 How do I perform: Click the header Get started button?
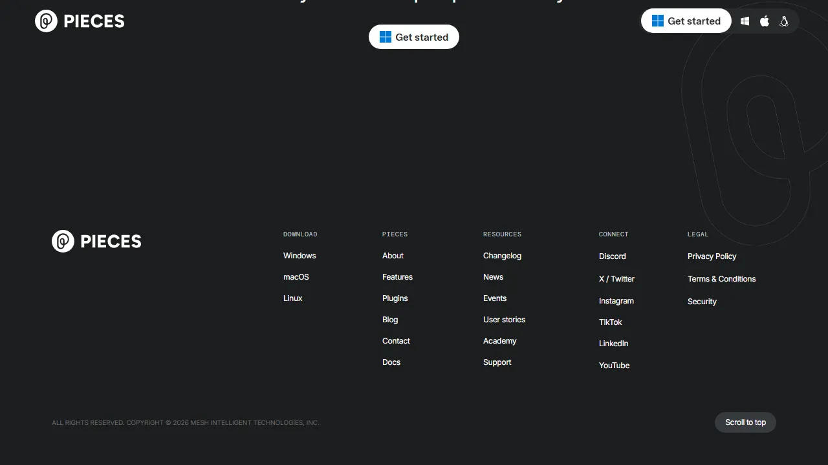click(686, 21)
